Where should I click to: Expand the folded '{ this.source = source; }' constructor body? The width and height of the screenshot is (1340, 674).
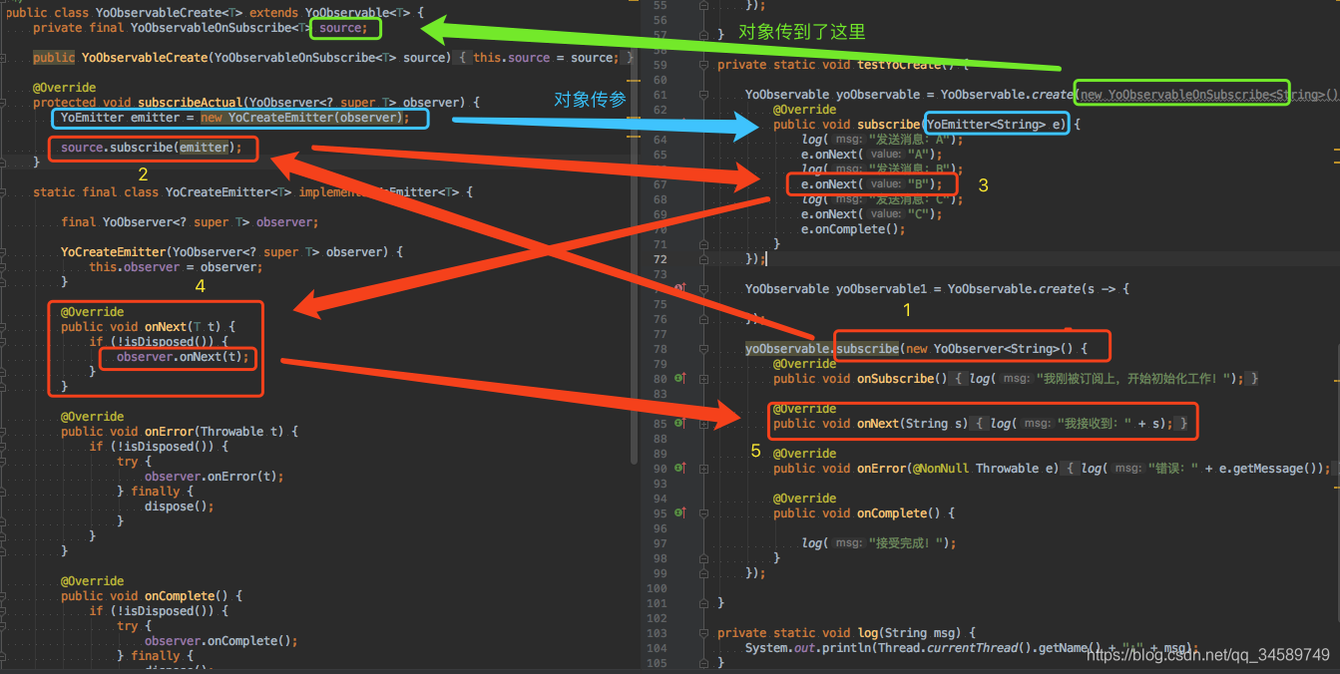coord(545,58)
